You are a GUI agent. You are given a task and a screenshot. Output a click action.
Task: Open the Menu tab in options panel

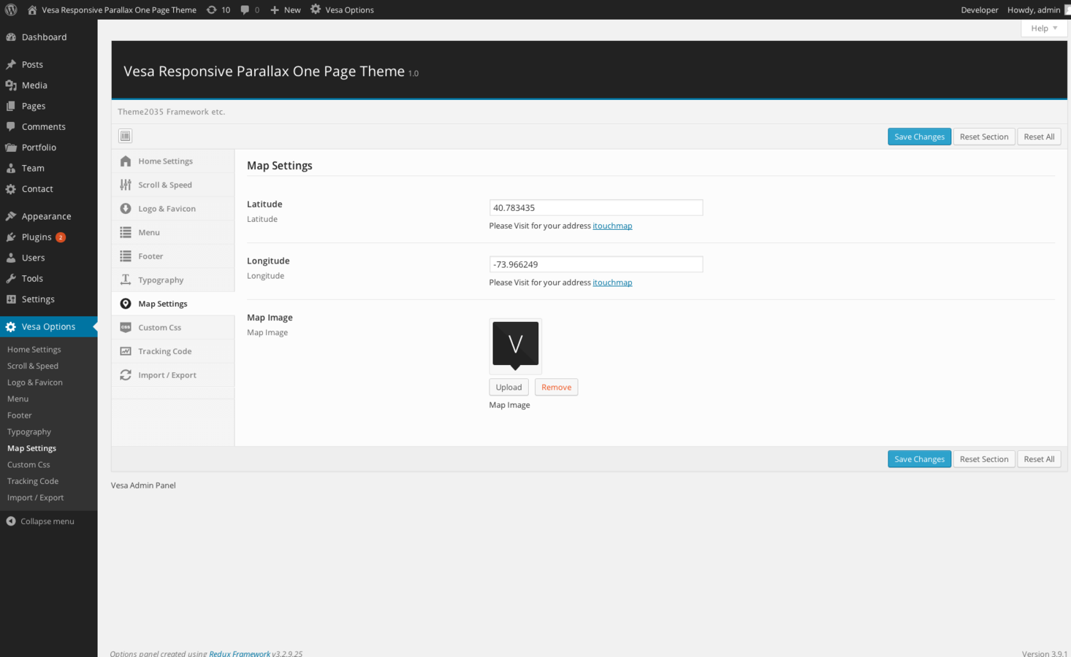point(173,232)
